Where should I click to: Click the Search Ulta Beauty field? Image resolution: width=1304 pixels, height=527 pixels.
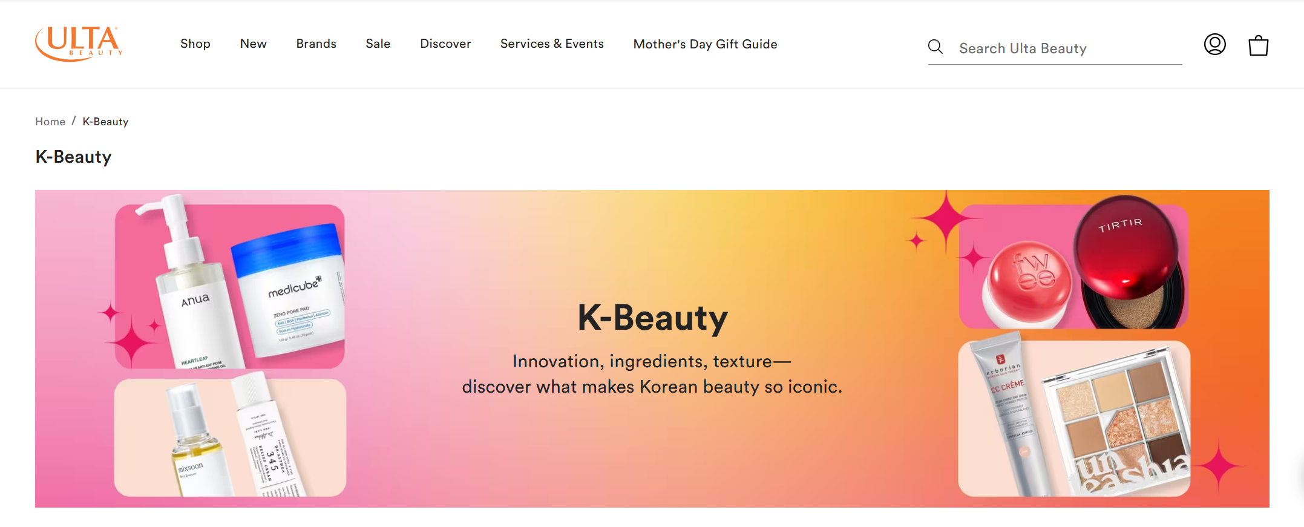click(x=1055, y=48)
